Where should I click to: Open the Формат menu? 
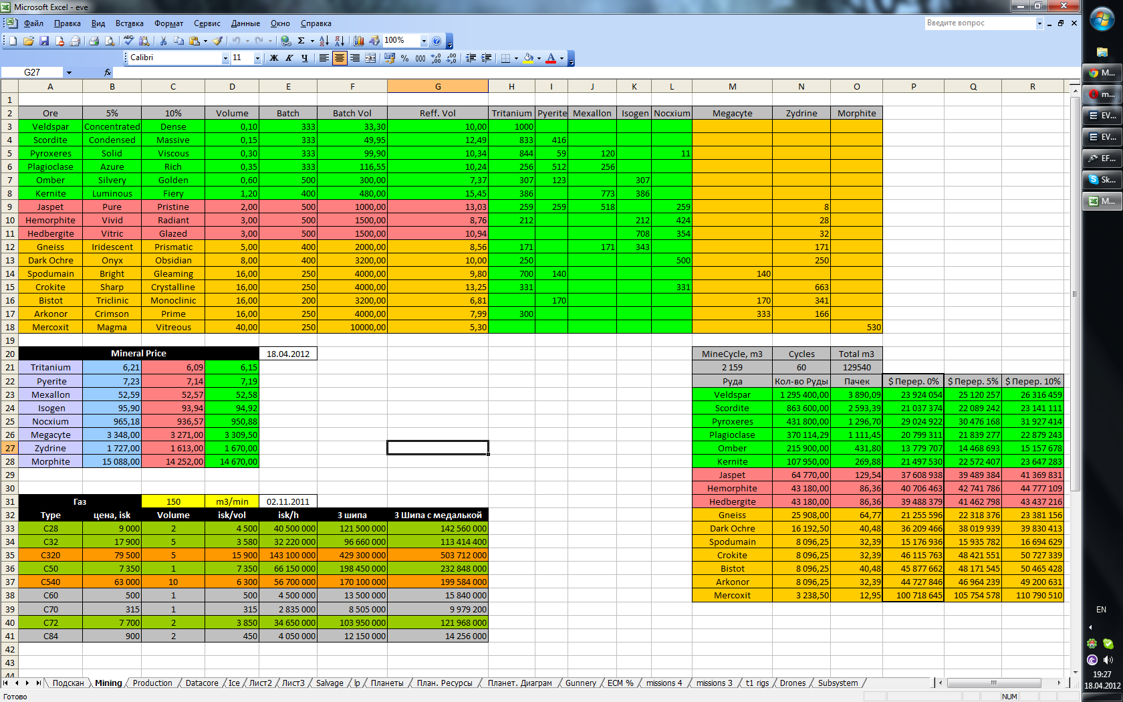pyautogui.click(x=168, y=23)
